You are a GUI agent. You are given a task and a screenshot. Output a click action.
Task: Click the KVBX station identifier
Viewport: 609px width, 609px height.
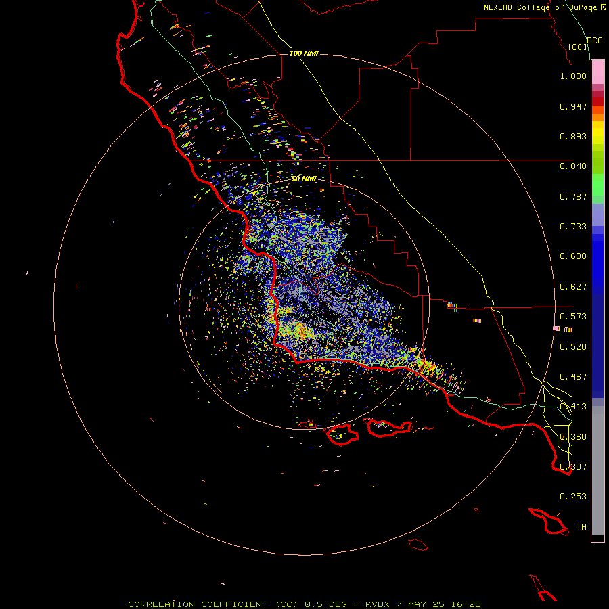pos(377,604)
